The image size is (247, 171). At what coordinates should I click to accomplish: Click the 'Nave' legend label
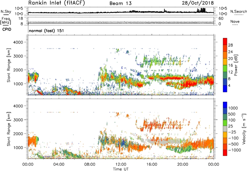tap(235, 21)
